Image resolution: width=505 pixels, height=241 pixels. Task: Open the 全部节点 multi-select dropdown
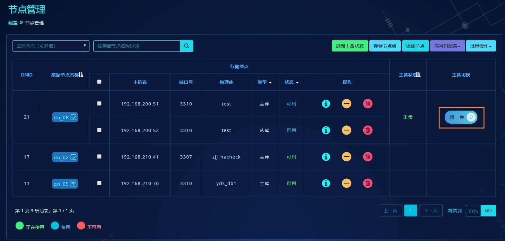coord(51,46)
